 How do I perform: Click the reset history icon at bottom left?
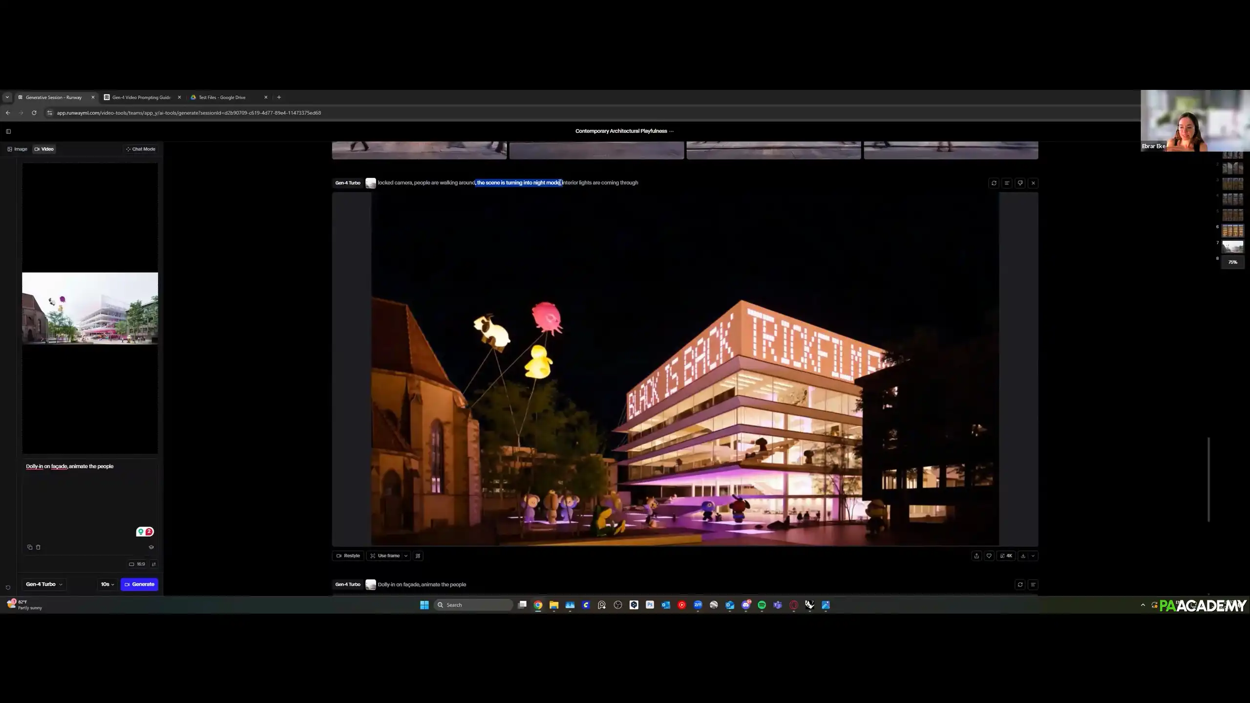click(8, 588)
